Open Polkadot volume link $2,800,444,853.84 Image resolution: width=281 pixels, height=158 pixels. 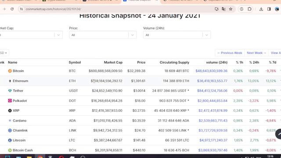213,101
